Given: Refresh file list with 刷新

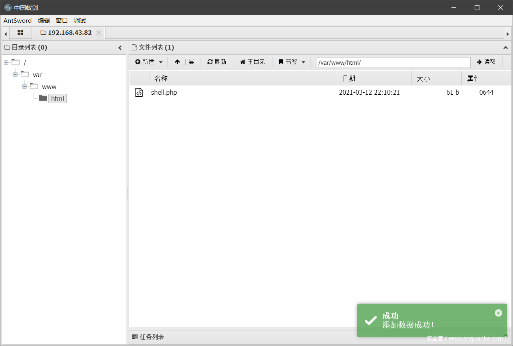Looking at the screenshot, I should click(x=217, y=62).
